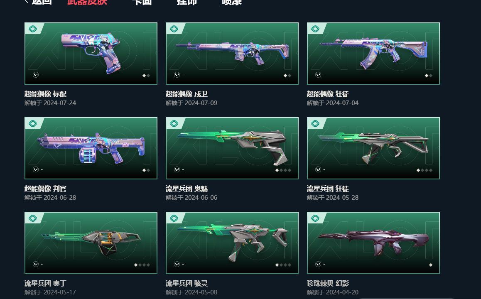Switch to the 卡面 tab
The height and width of the screenshot is (299, 481).
pyautogui.click(x=142, y=2)
